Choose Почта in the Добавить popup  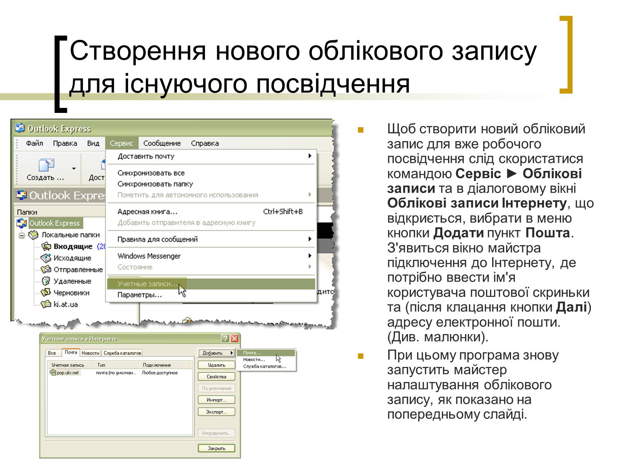click(x=266, y=353)
